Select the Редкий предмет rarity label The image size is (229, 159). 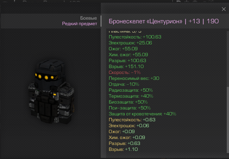(80, 24)
